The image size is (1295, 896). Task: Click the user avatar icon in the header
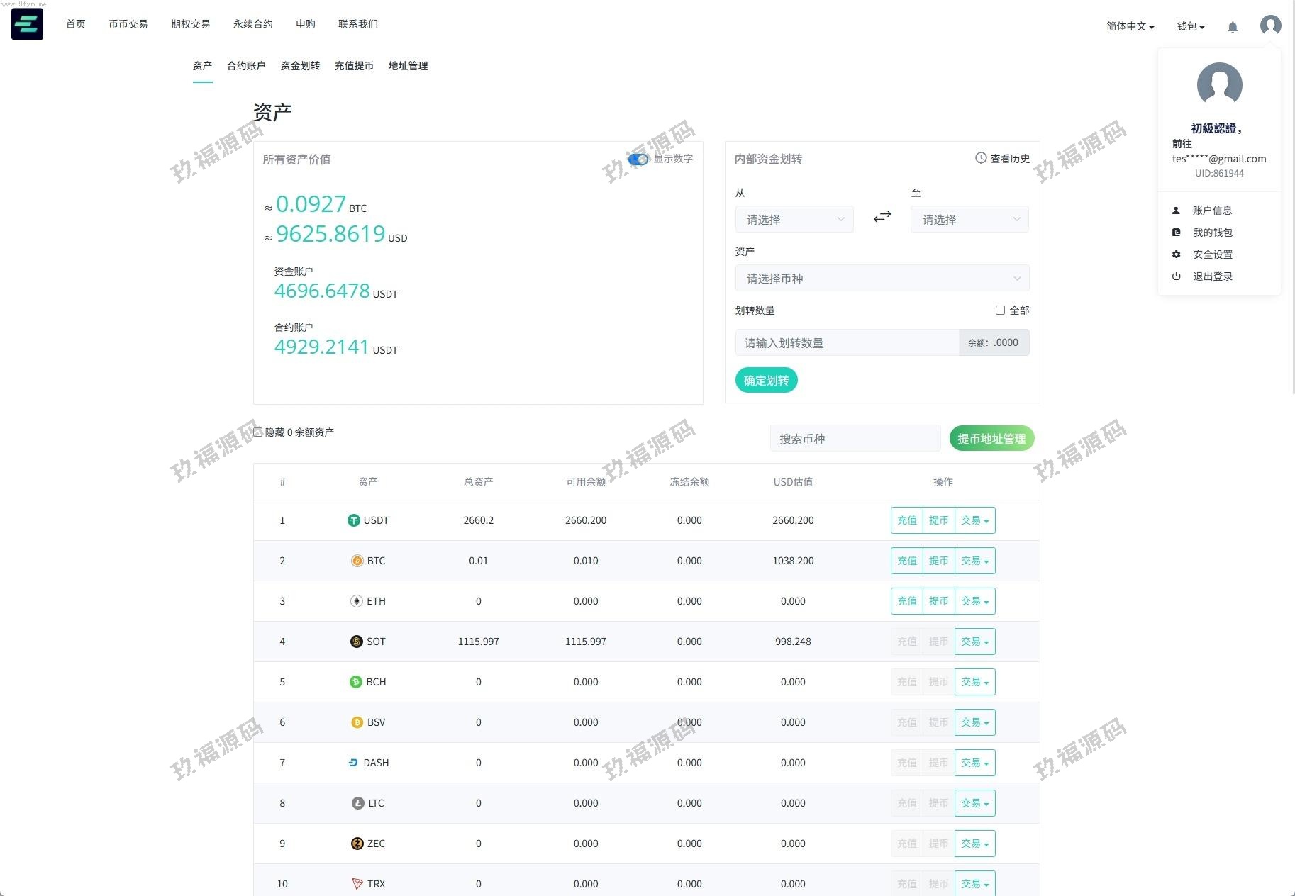pos(1270,26)
